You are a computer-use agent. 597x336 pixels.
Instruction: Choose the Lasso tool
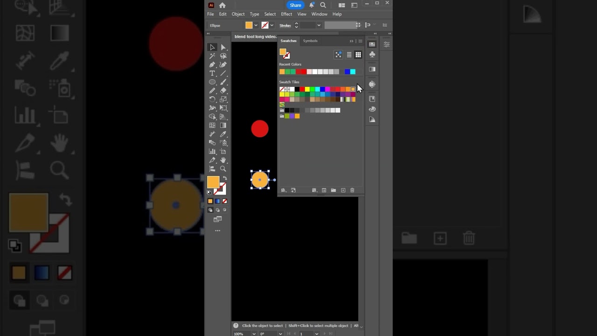pyautogui.click(x=223, y=56)
